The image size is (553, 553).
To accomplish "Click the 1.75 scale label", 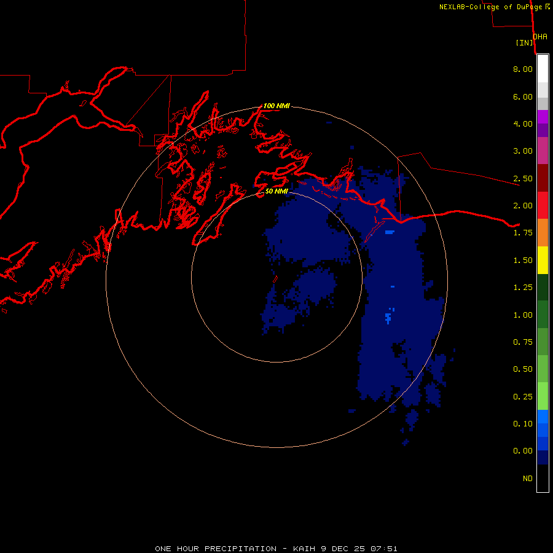I will point(523,233).
